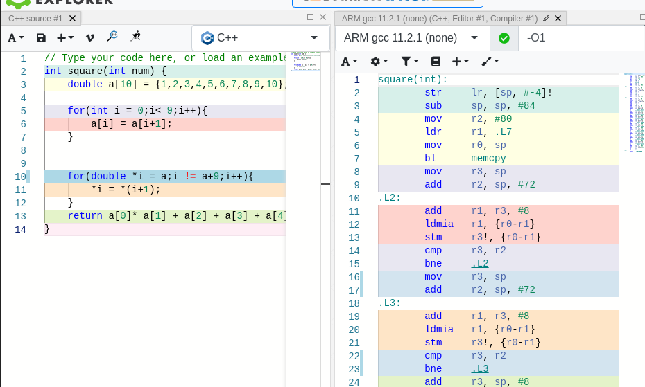645x387 pixels.
Task: Follow the .L3 label link on the bne line
Action: (480, 368)
